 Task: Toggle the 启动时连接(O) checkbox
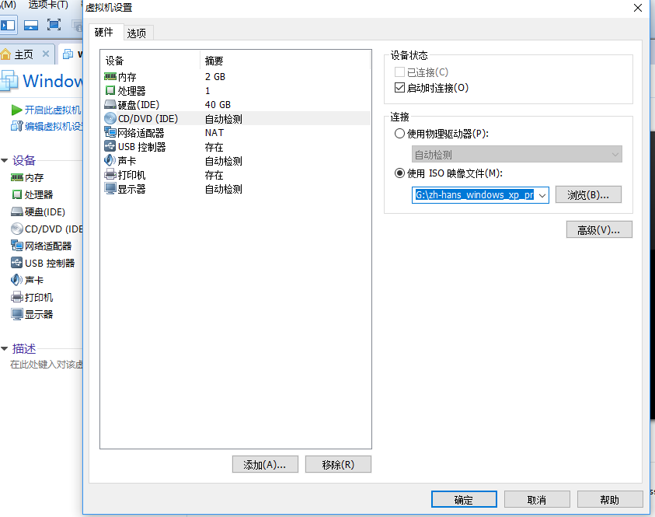tap(400, 88)
